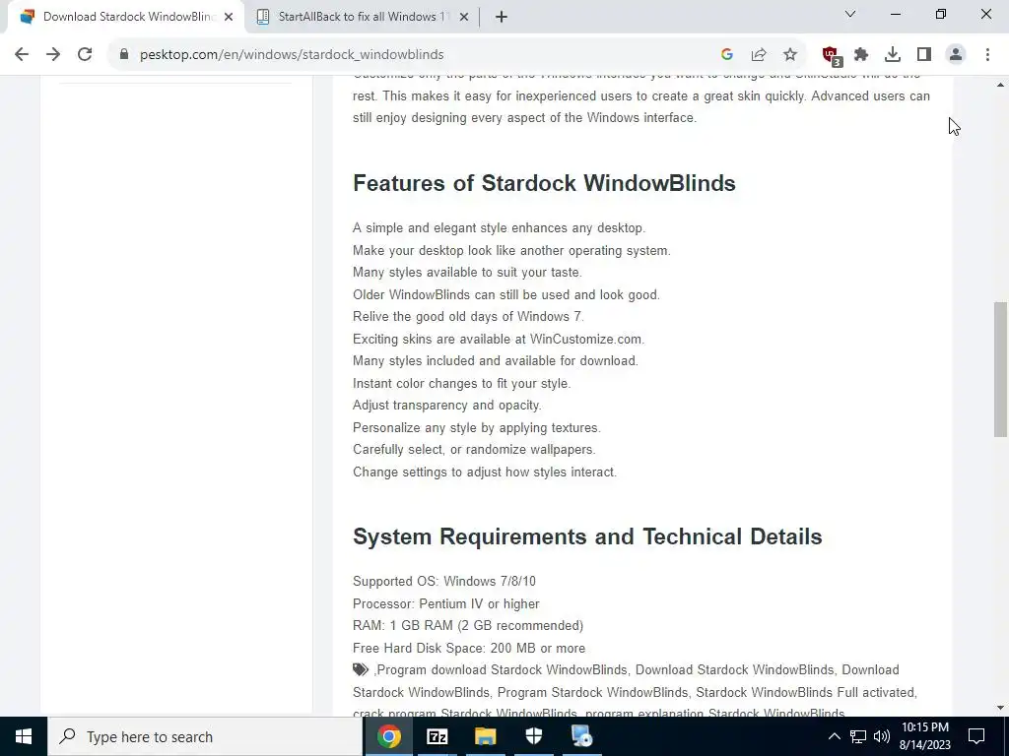1009x756 pixels.
Task: Open volume control tray icon
Action: (882, 736)
